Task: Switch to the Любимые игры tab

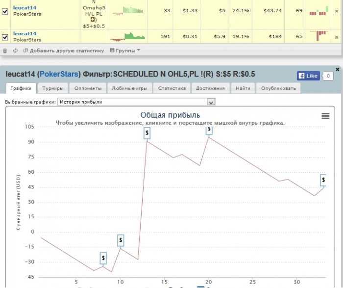Action: (129, 88)
